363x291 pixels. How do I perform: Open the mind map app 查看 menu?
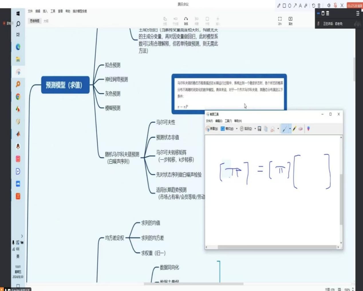click(60, 11)
